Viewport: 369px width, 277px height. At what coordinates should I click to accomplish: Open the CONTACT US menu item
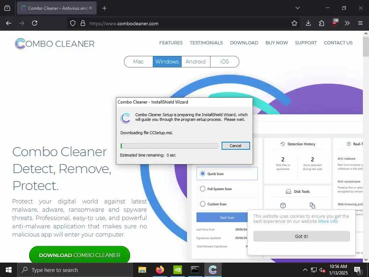pos(338,43)
